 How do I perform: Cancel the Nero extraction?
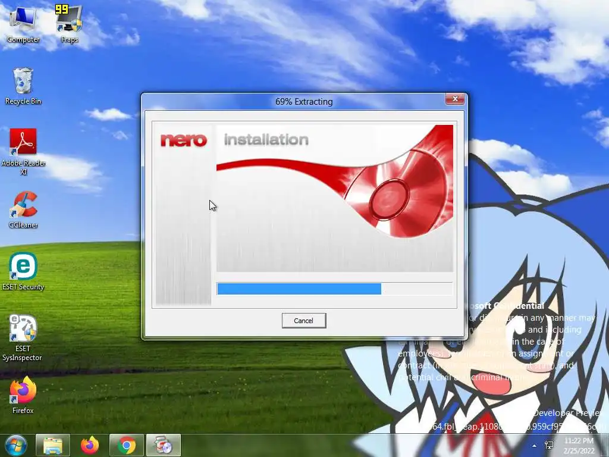[x=304, y=321]
